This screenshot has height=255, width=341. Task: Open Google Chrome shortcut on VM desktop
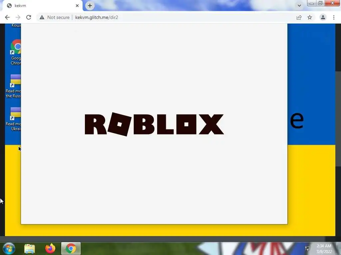pyautogui.click(x=16, y=52)
